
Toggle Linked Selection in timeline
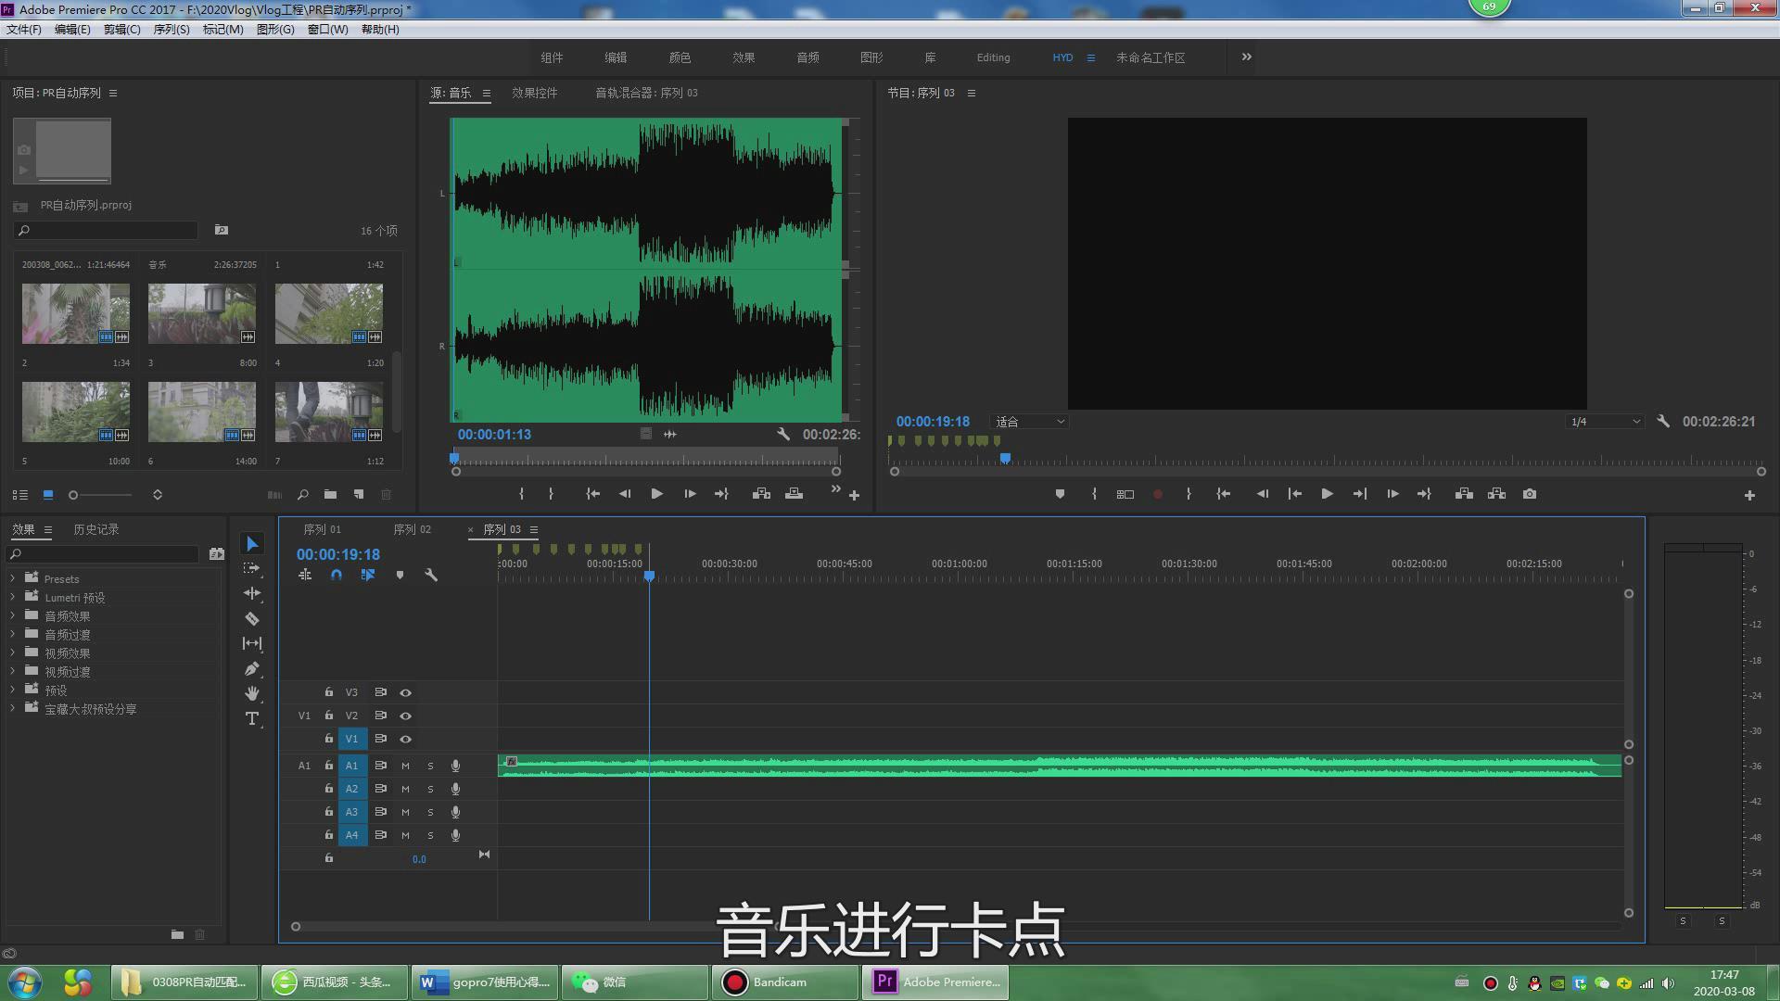tap(368, 575)
